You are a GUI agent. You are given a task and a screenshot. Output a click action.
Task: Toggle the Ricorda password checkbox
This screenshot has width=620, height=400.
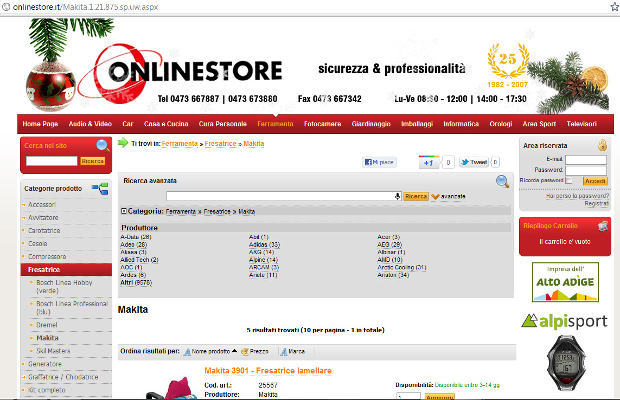568,180
